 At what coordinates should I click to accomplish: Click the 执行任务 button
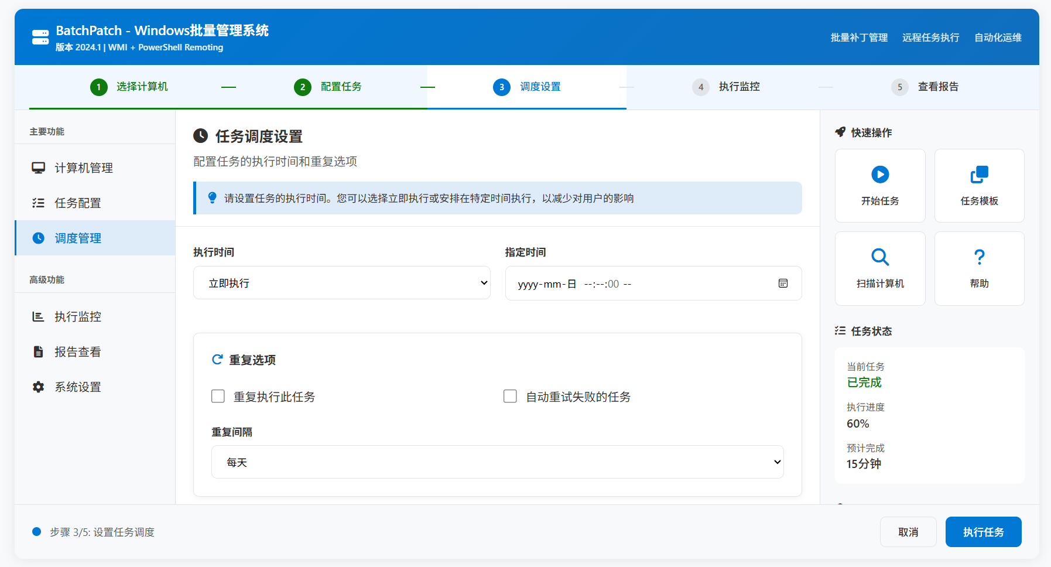coord(984,532)
